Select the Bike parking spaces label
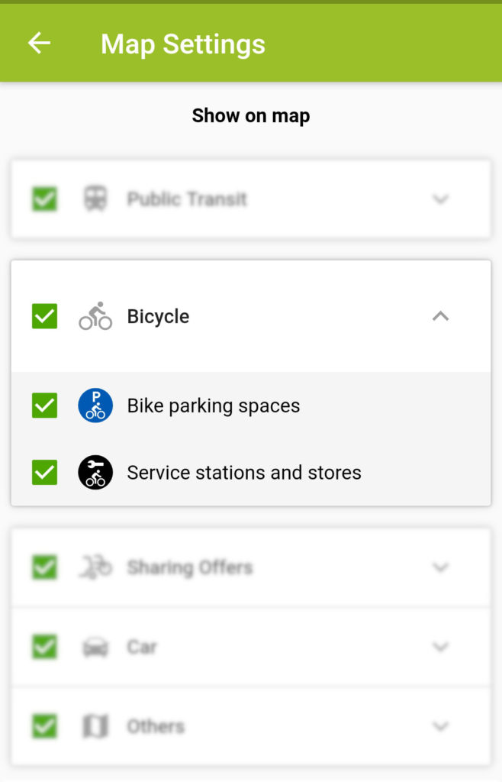 coord(214,406)
